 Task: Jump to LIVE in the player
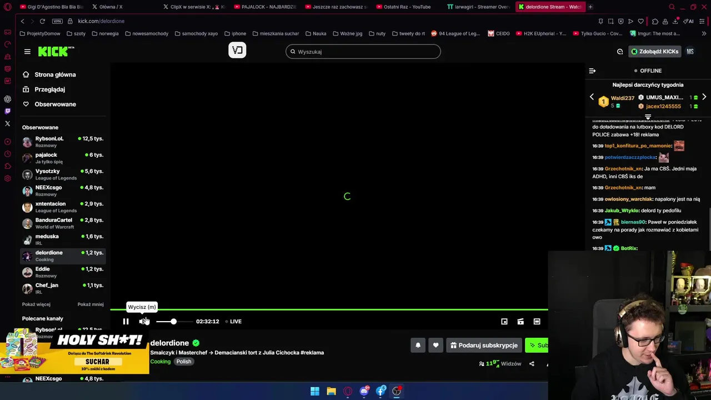click(x=233, y=321)
